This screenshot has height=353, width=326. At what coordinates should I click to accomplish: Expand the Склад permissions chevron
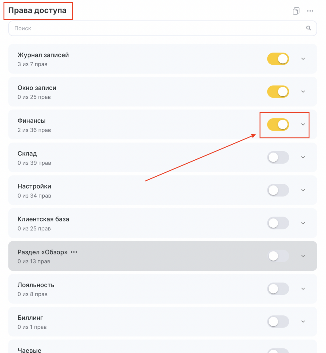click(303, 157)
